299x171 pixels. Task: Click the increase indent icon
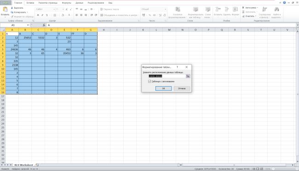pos(96,15)
